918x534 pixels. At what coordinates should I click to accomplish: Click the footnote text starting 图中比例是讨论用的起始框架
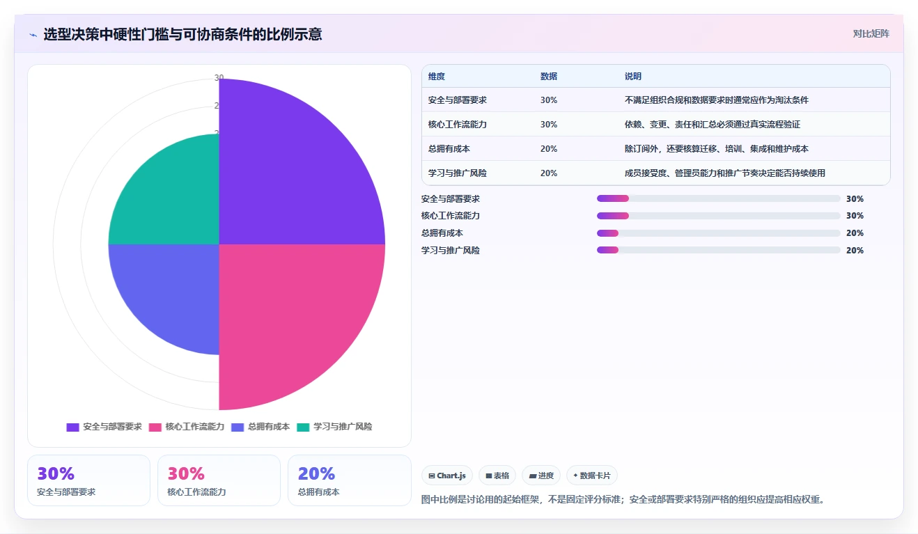(x=623, y=500)
